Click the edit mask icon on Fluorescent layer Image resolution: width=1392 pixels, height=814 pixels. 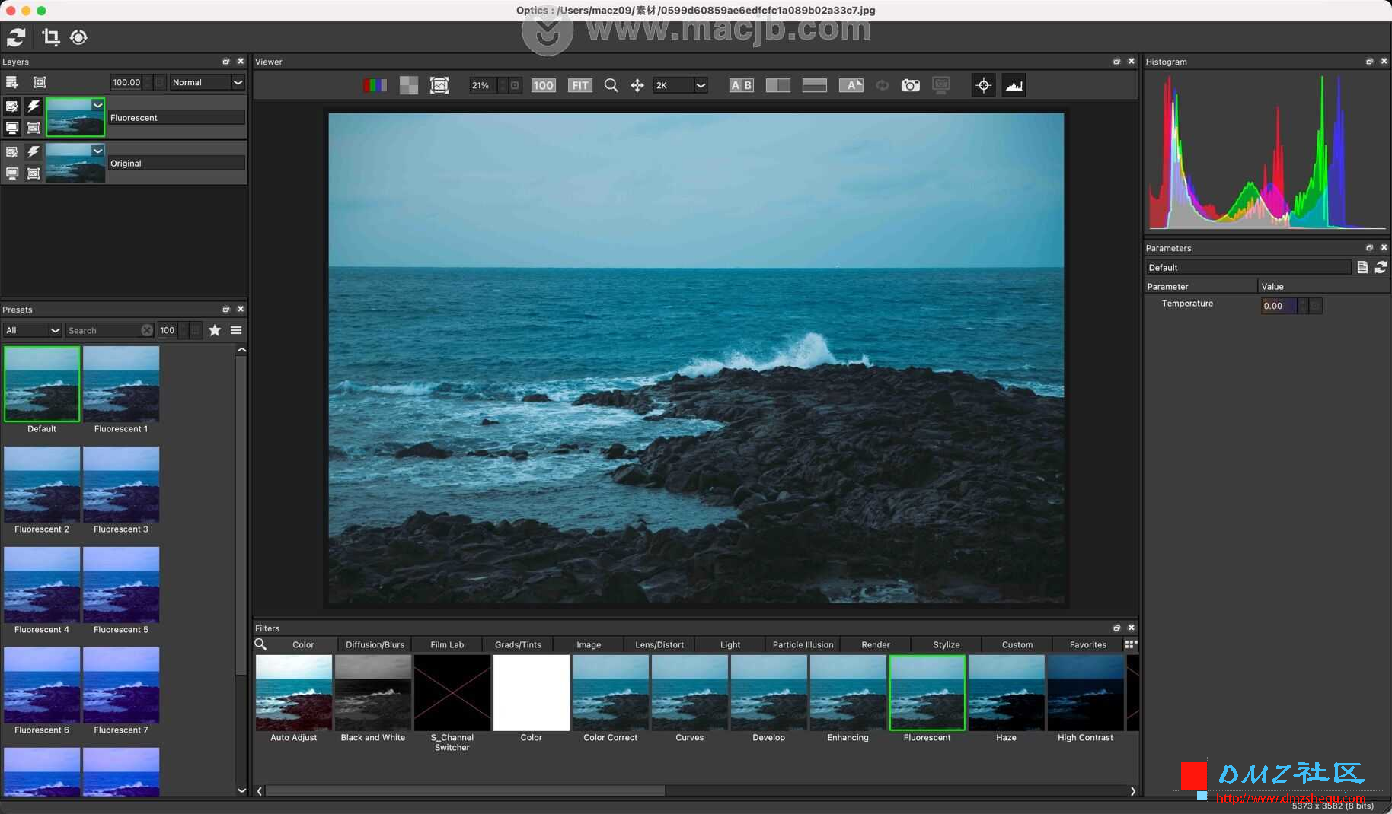coord(12,107)
